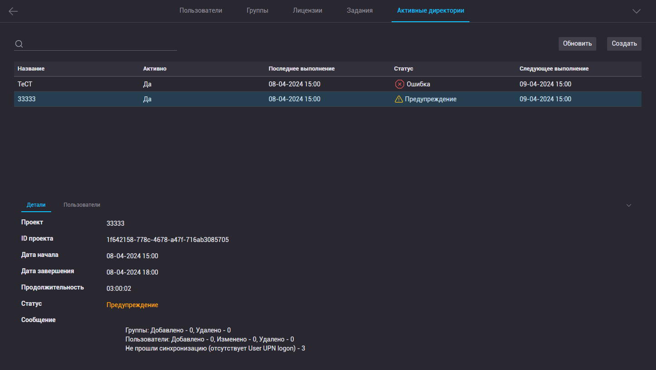Go back using the left arrow icon
The height and width of the screenshot is (370, 656).
coord(13,11)
